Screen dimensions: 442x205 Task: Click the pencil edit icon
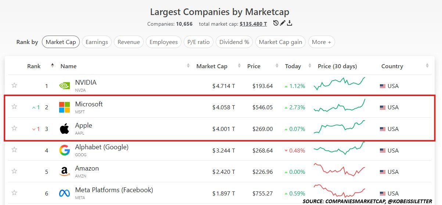pyautogui.click(x=283, y=23)
